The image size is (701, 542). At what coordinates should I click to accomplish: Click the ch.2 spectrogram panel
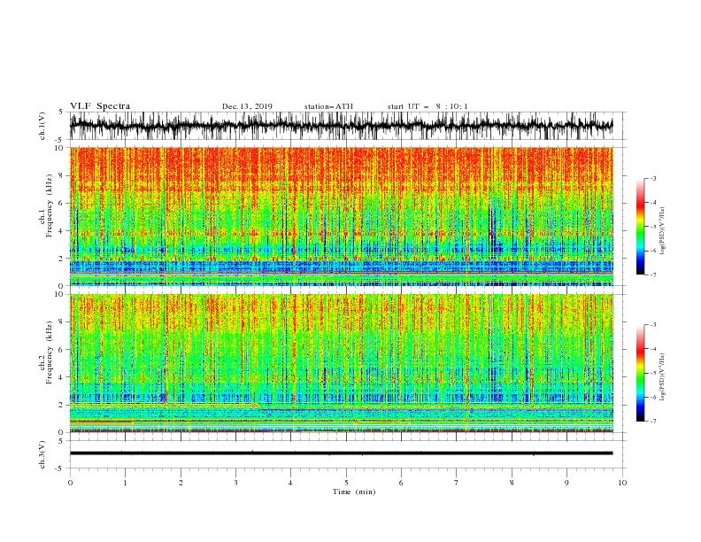tap(342, 363)
